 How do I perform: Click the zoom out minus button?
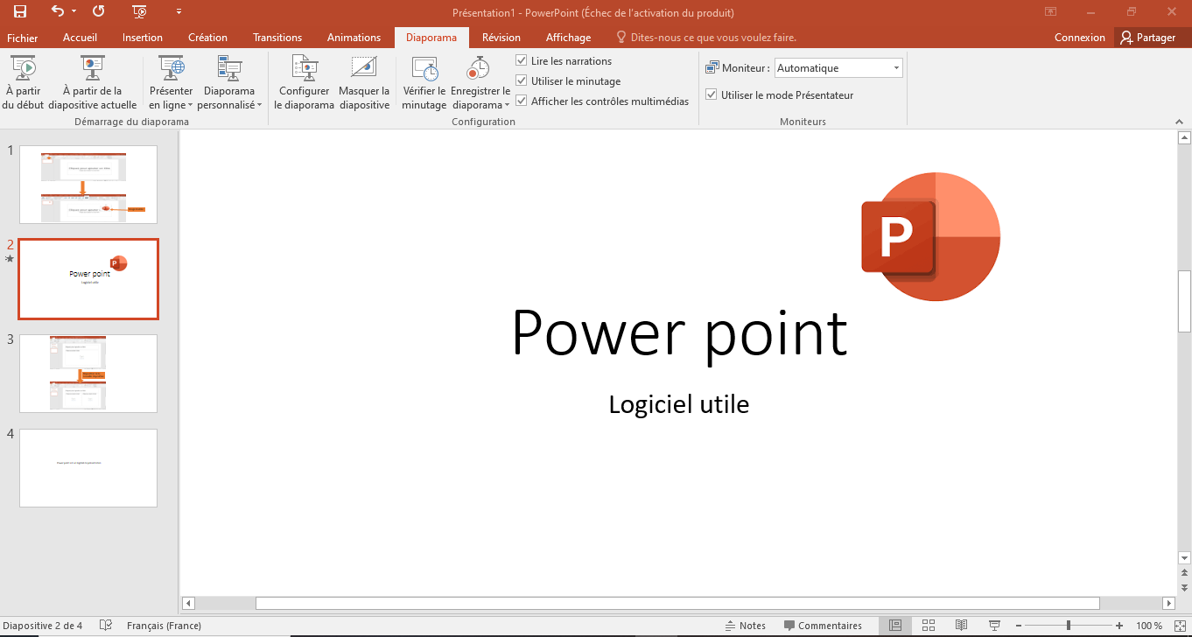coord(1020,626)
